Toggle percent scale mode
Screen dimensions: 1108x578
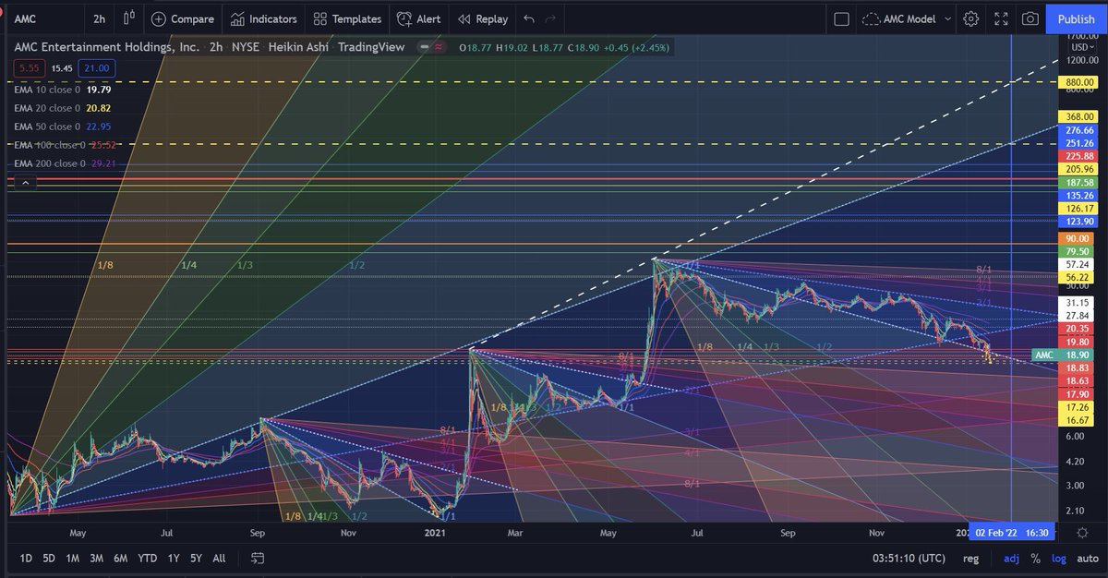pos(1035,559)
